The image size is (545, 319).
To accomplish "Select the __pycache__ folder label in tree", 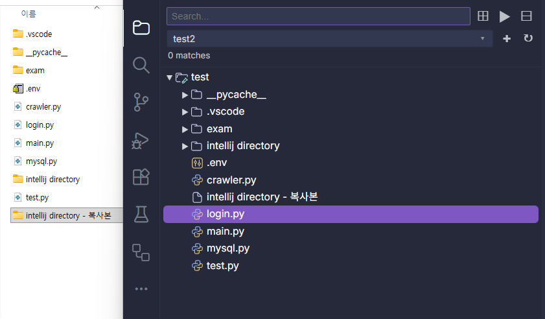I will click(237, 95).
